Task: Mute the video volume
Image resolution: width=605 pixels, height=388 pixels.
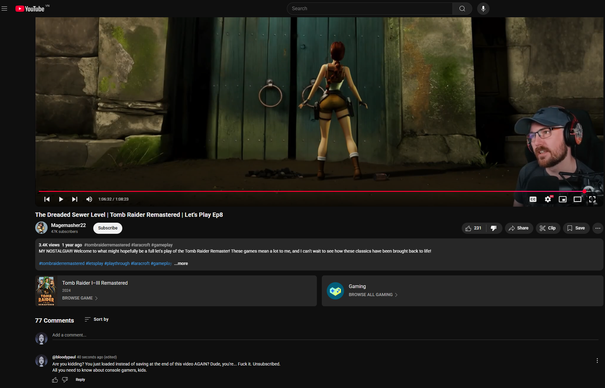Action: 89,199
